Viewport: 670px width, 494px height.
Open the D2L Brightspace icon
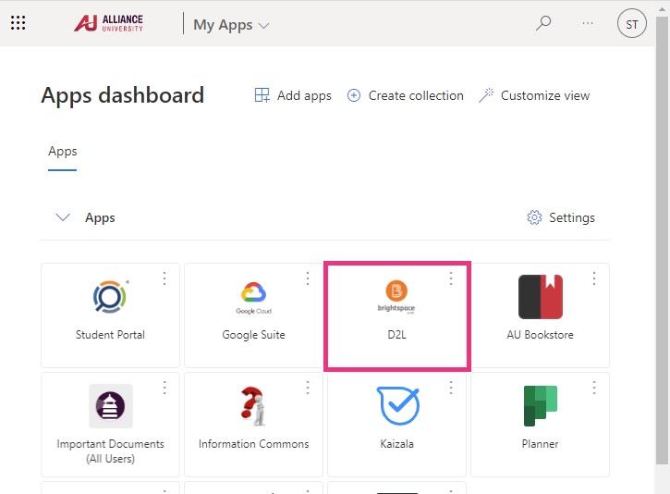click(x=396, y=297)
